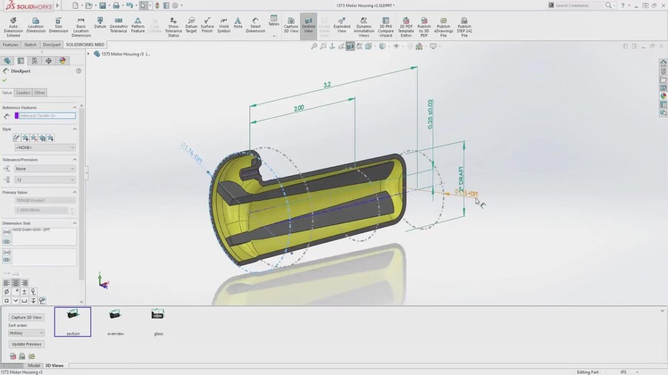Switch to the Features tab

tap(10, 45)
